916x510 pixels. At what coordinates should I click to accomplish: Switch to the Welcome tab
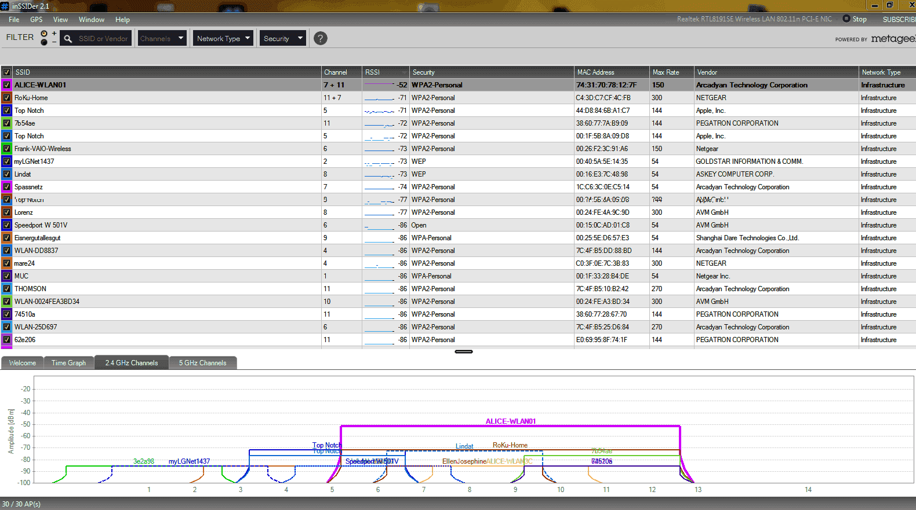[23, 363]
